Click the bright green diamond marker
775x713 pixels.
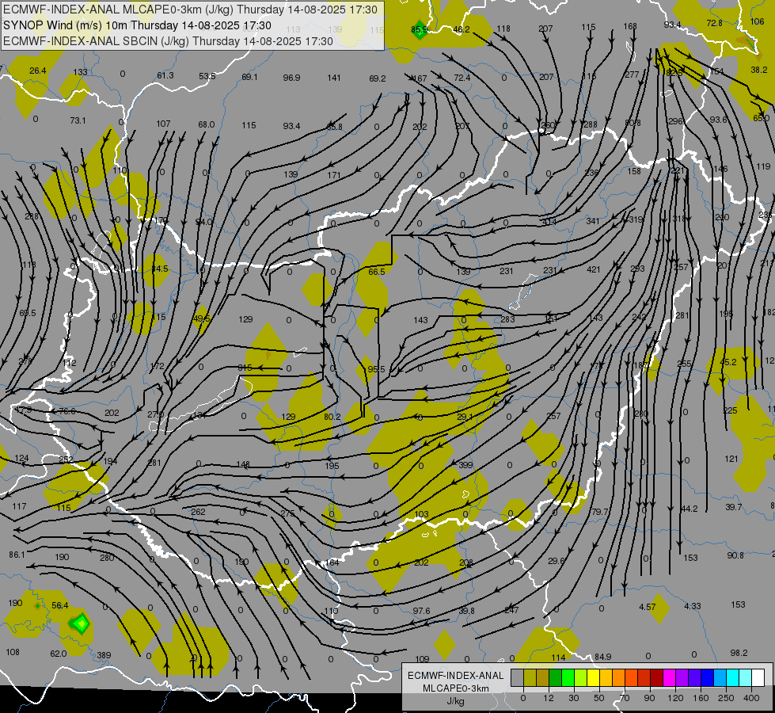pyautogui.click(x=81, y=623)
